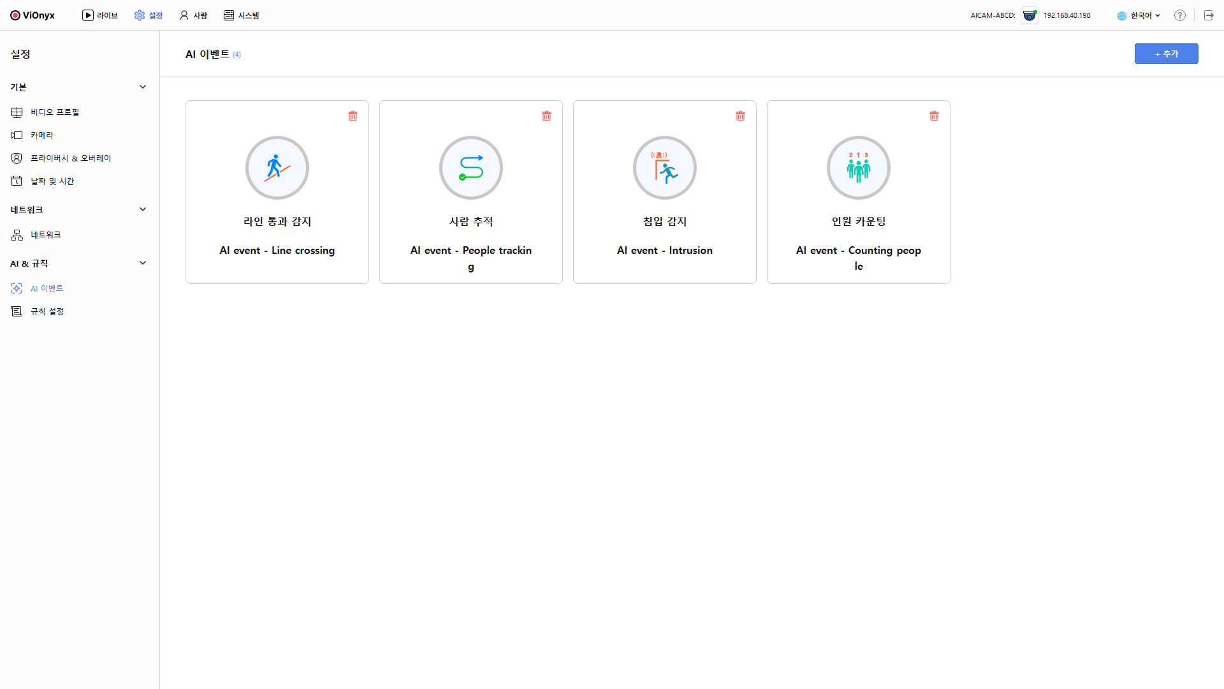Open the 한국어 language dropdown
This screenshot has height=689, width=1224.
(1139, 15)
